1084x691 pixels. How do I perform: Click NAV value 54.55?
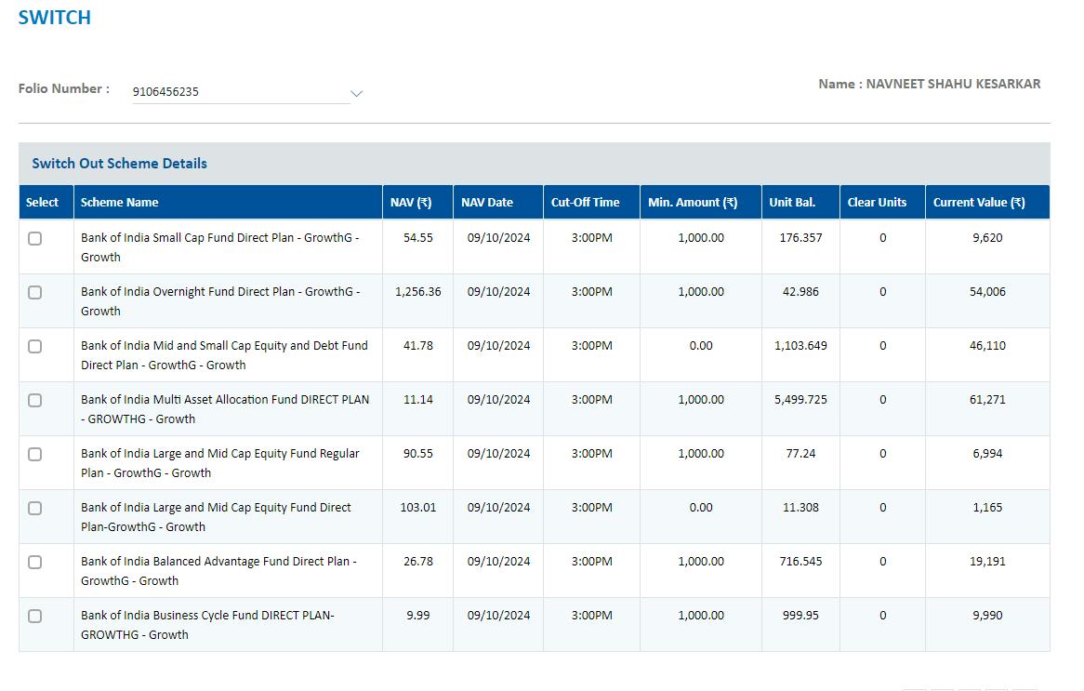[x=418, y=237]
